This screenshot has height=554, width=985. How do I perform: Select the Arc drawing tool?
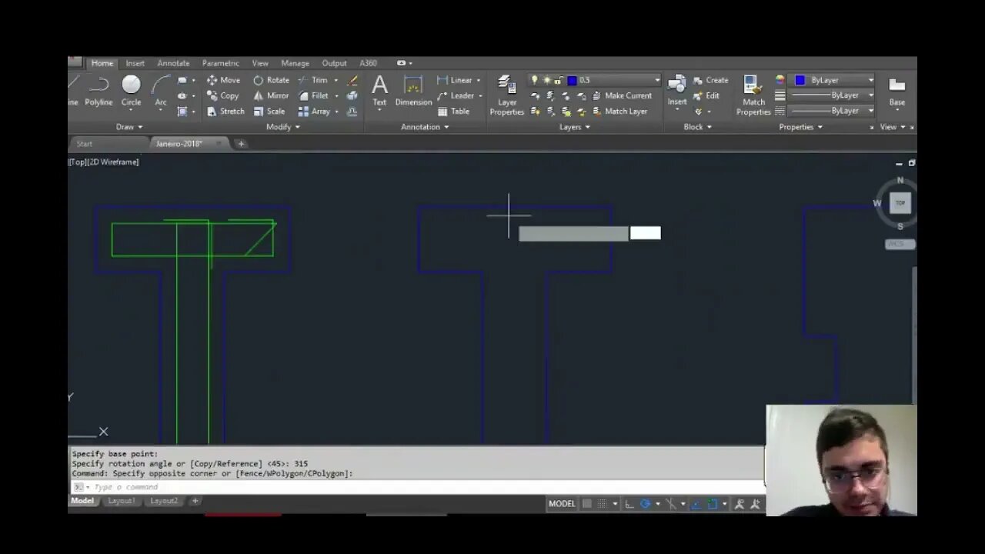pos(161,91)
